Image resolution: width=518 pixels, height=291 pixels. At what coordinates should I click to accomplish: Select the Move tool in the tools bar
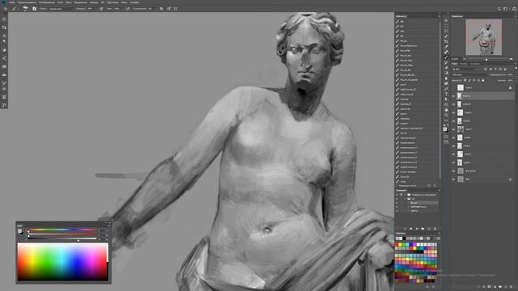click(446, 20)
